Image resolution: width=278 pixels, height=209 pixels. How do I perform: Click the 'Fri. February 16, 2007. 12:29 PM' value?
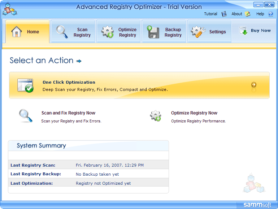[x=110, y=165]
